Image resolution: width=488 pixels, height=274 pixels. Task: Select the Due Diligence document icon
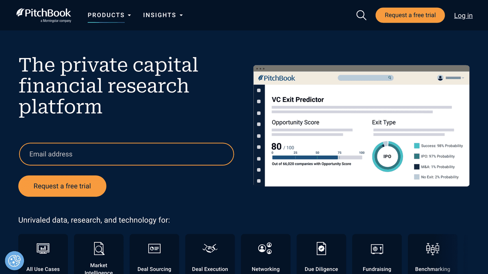[x=321, y=248]
